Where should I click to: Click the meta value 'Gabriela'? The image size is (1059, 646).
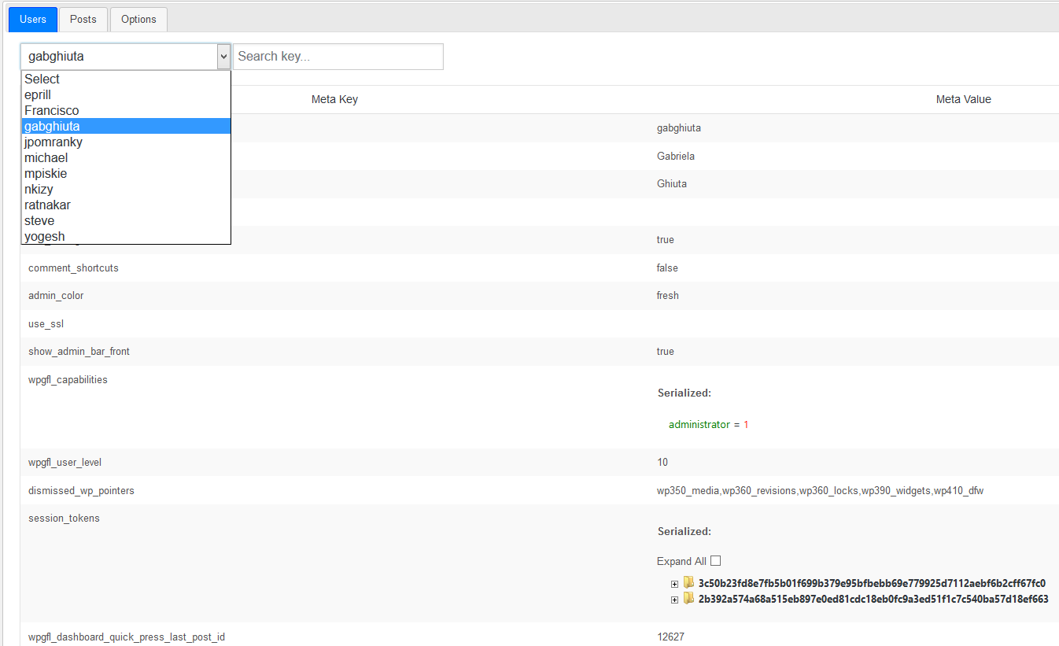click(676, 156)
